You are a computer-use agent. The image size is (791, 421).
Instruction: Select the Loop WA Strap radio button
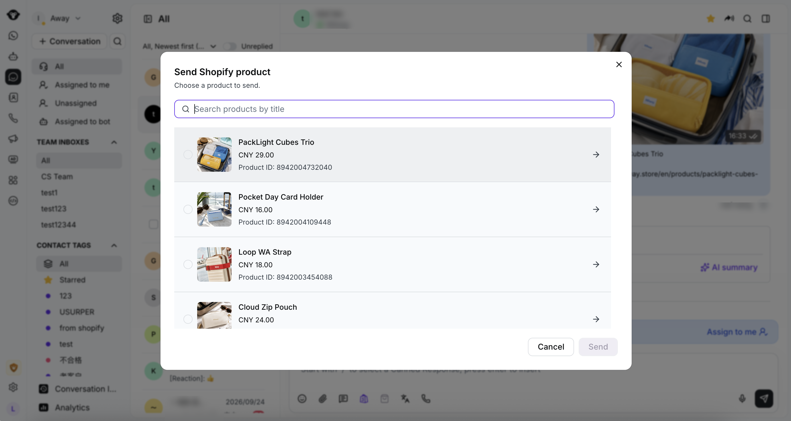click(x=188, y=265)
